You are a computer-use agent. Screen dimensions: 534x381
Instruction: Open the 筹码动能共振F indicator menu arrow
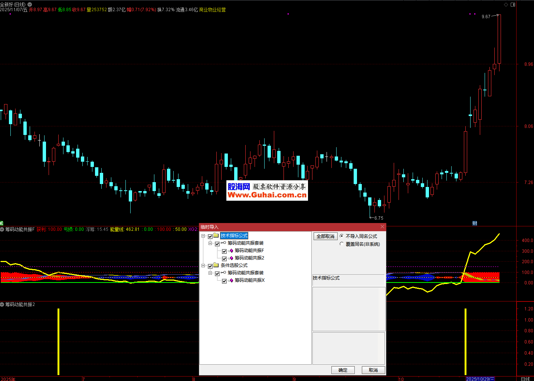pos(2,229)
